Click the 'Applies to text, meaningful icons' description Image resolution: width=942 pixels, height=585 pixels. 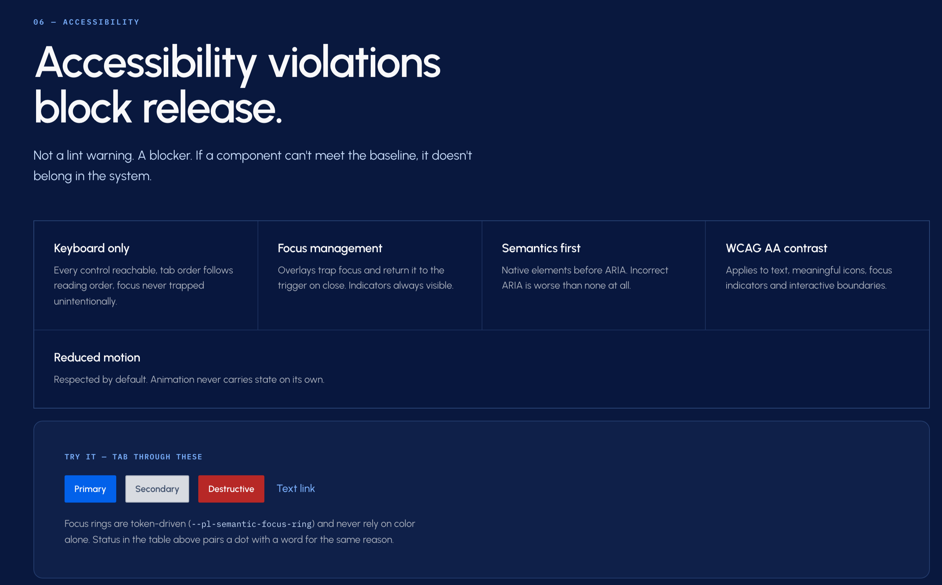coord(809,278)
